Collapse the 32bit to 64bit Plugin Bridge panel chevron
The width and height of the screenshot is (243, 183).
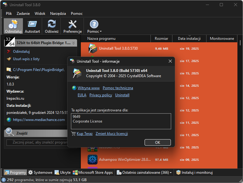point(73,43)
